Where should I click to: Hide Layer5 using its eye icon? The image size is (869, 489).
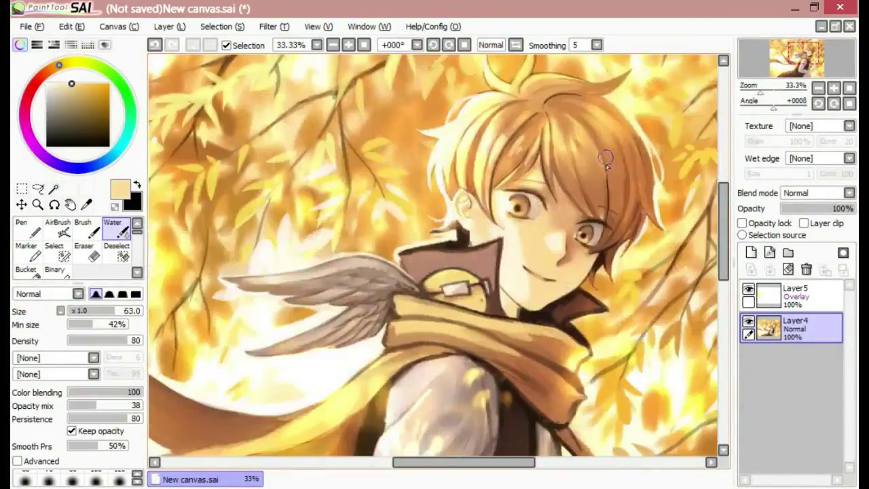point(748,289)
